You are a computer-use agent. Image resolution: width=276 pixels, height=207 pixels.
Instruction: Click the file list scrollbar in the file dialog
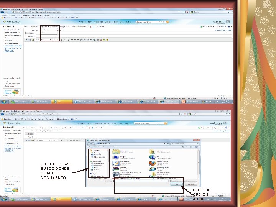199,164
